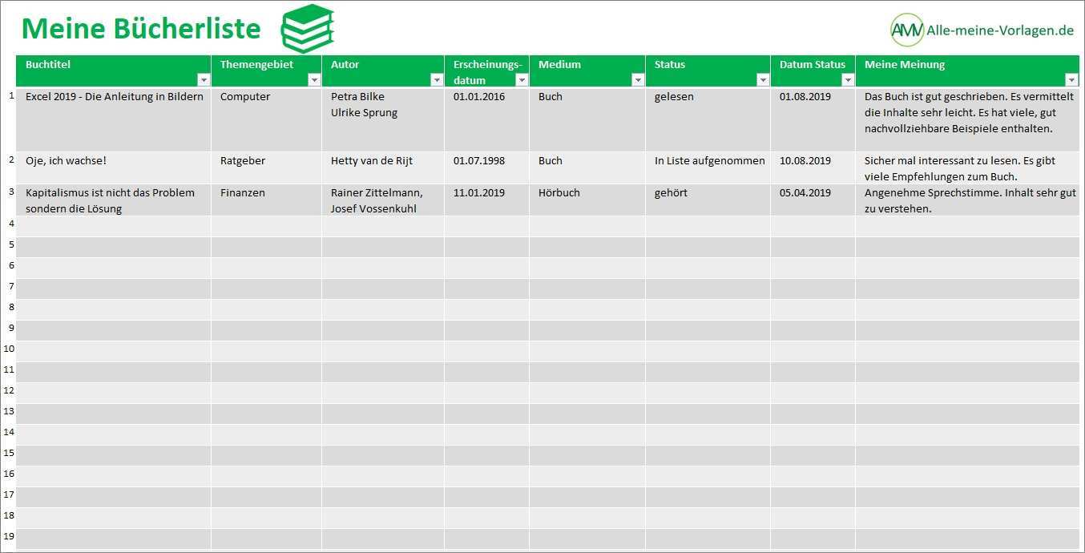Open the Buchtitel filter dropdown
The height and width of the screenshot is (553, 1085).
click(x=204, y=80)
